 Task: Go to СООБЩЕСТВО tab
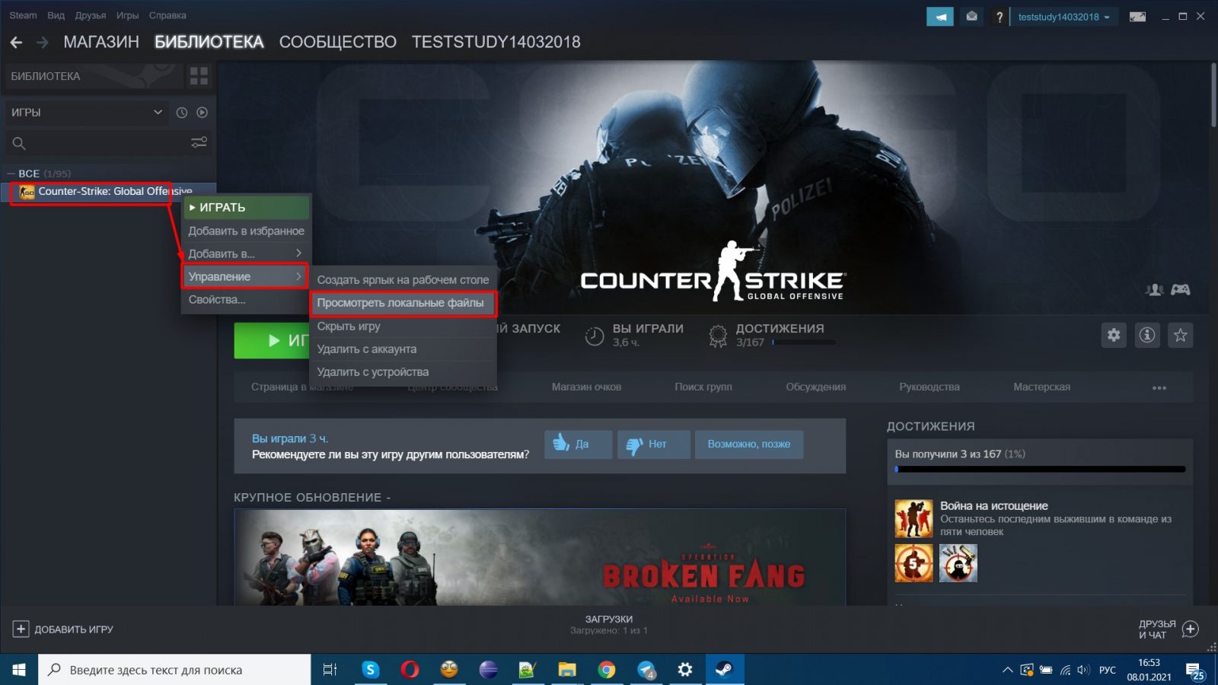(338, 42)
